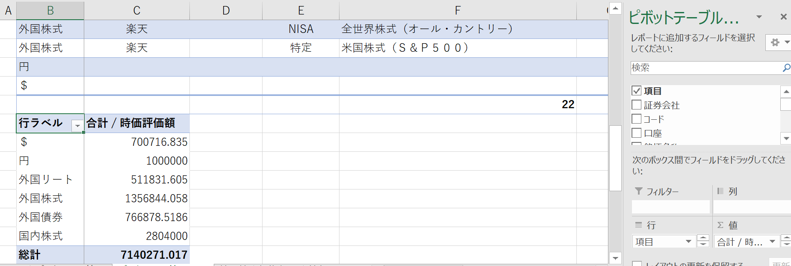Select column F header
This screenshot has width=791, height=266.
click(x=457, y=10)
